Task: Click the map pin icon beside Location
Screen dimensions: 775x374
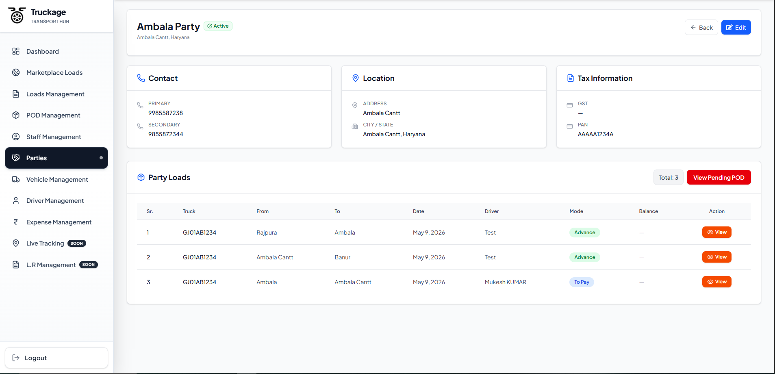Action: point(356,78)
